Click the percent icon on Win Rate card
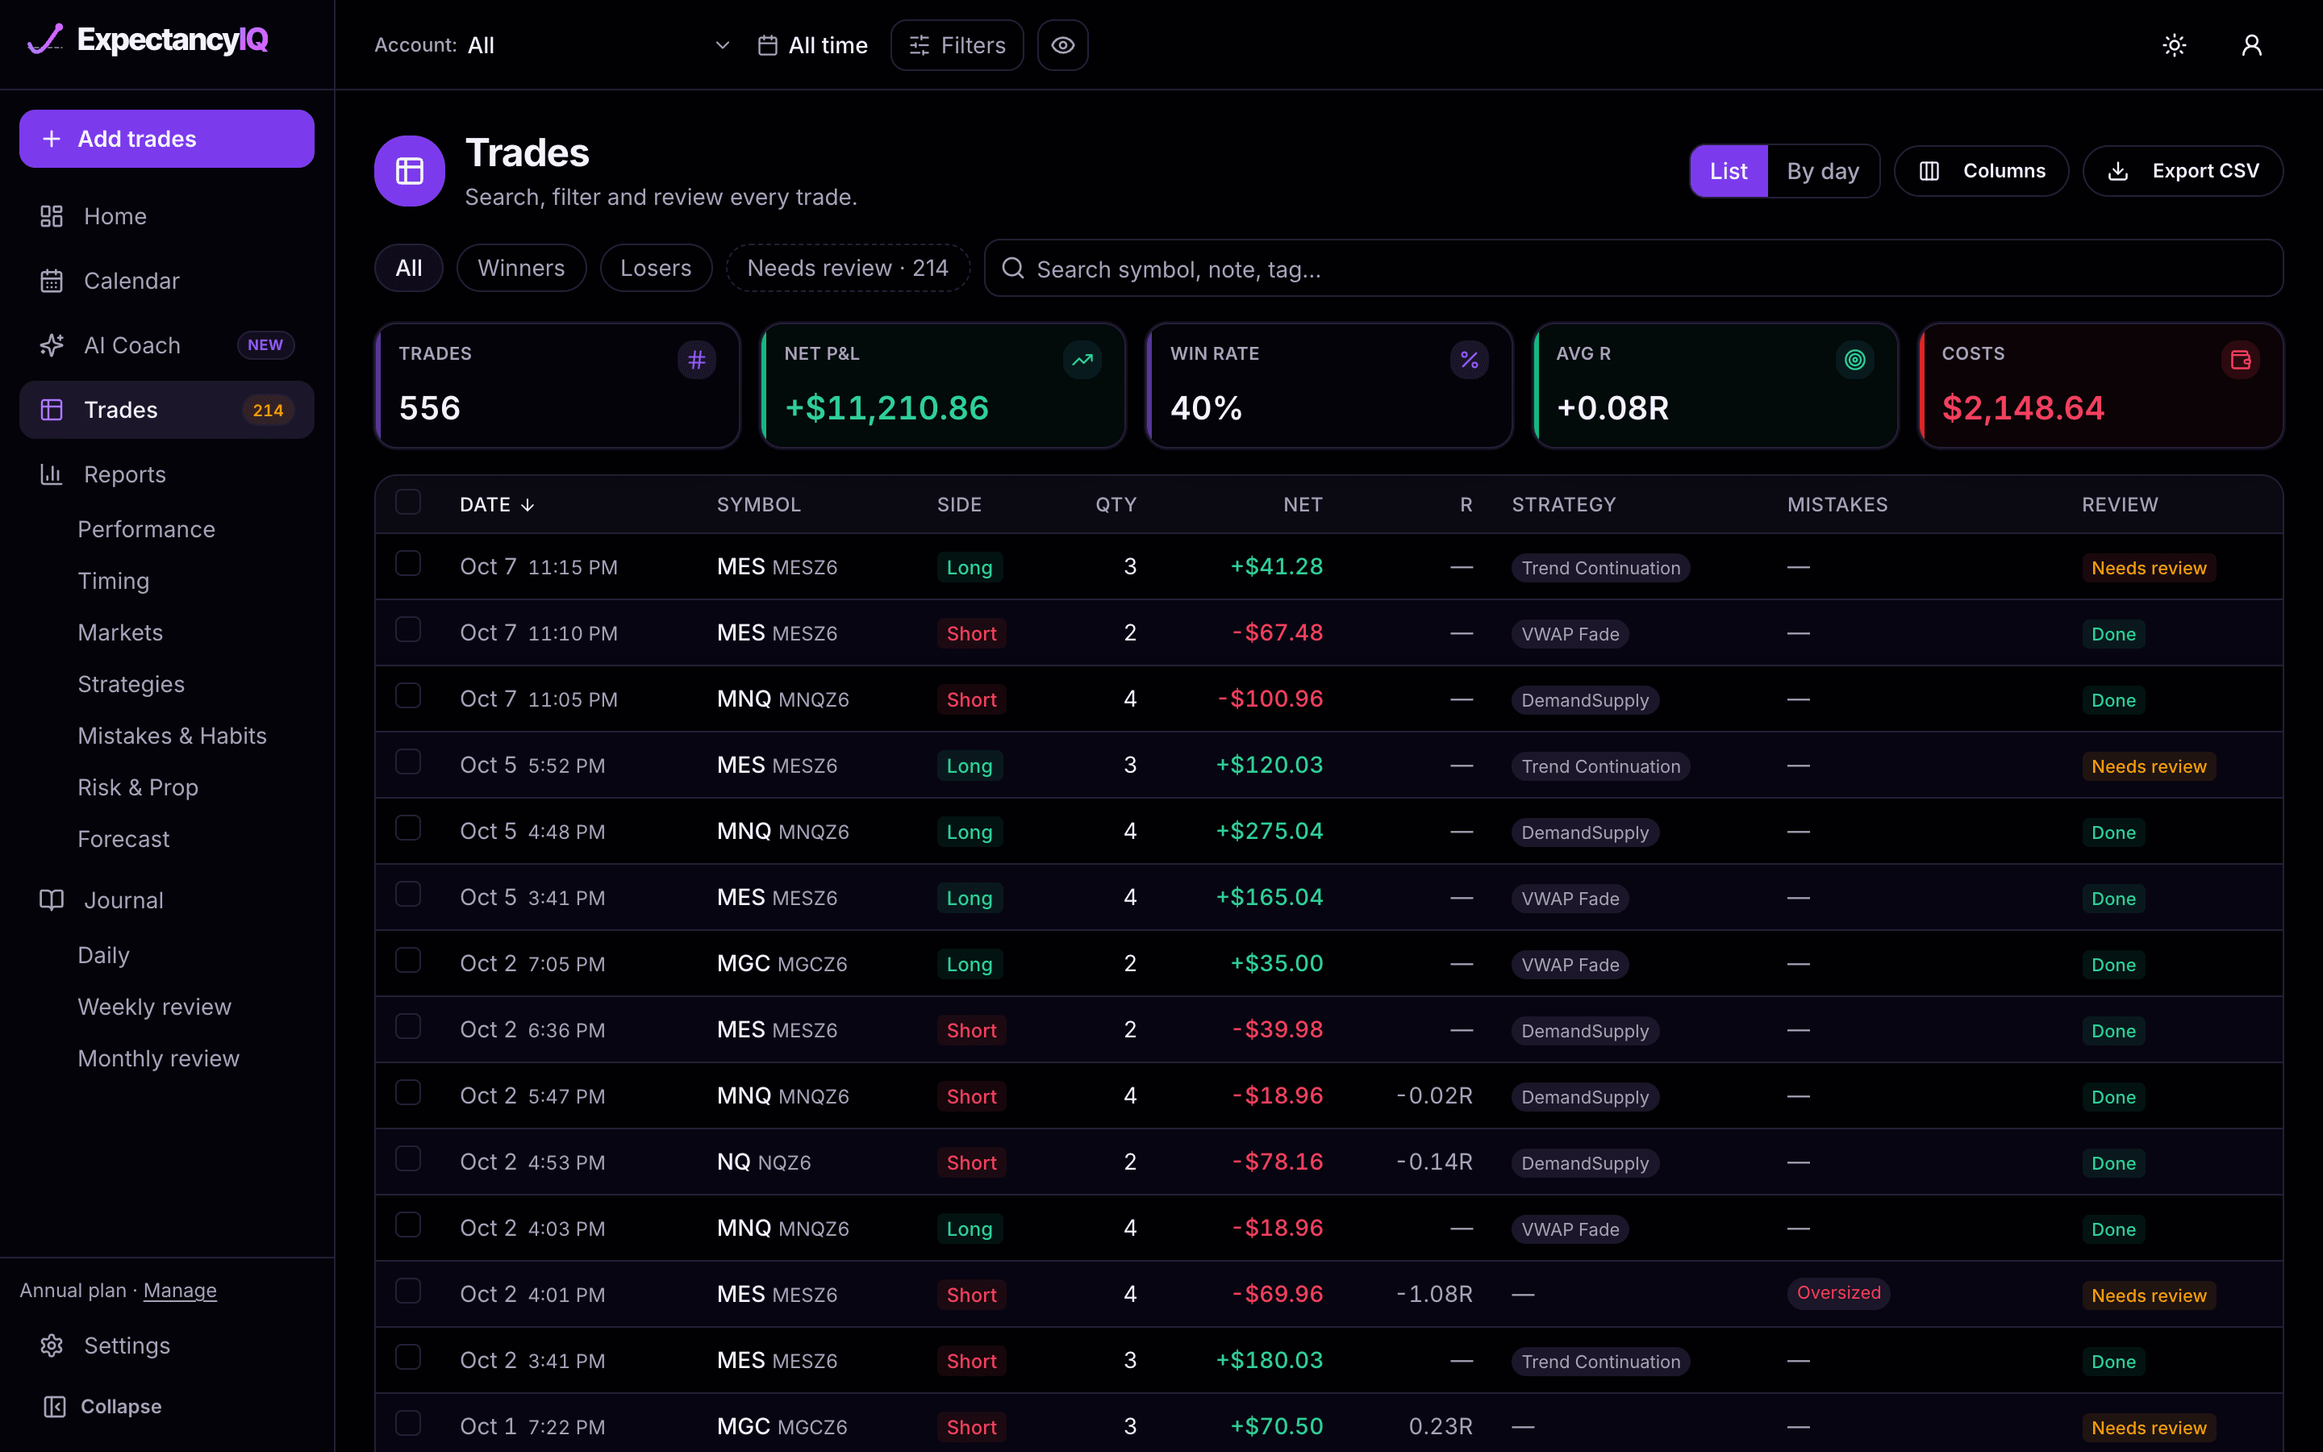This screenshot has height=1452, width=2323. pyautogui.click(x=1470, y=360)
